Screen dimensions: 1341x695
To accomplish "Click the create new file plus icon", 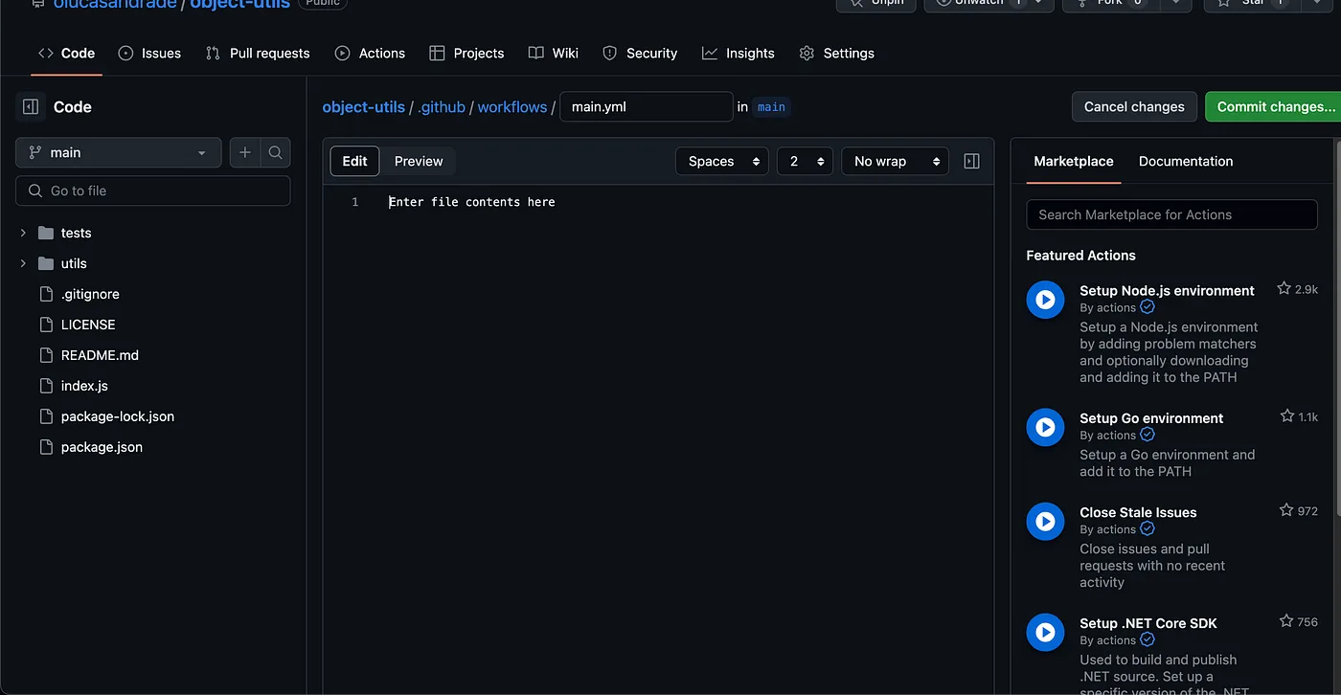I will pyautogui.click(x=244, y=152).
